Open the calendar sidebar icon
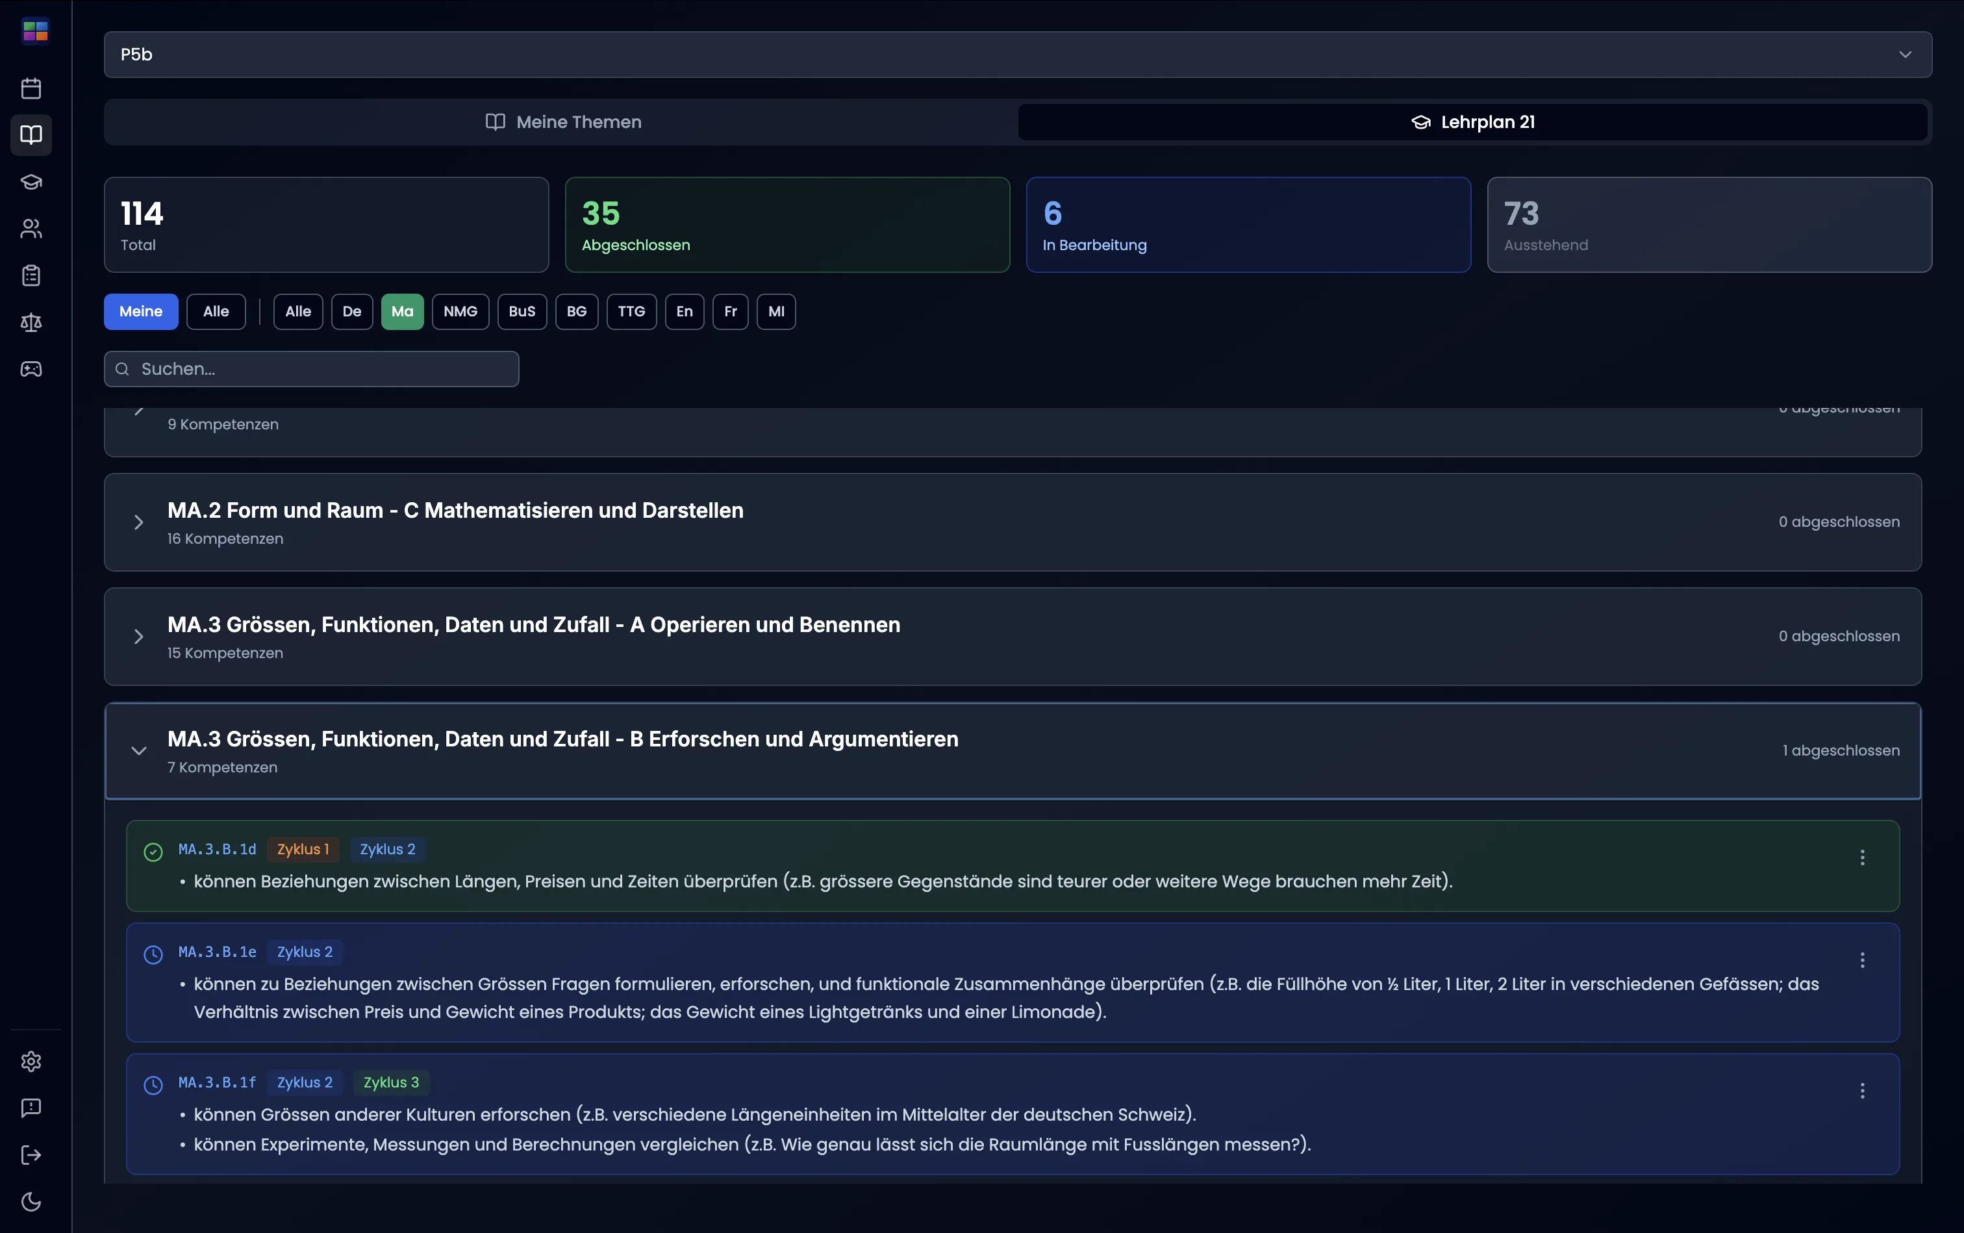The width and height of the screenshot is (1964, 1233). point(31,88)
